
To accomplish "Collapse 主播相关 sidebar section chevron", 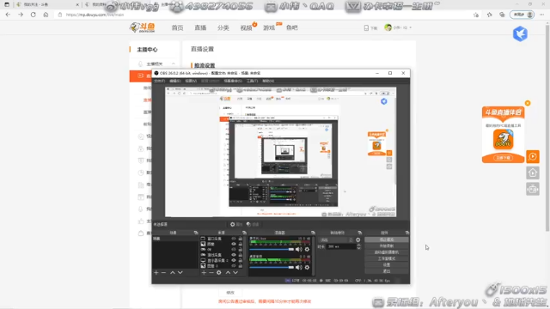I will tap(174, 64).
